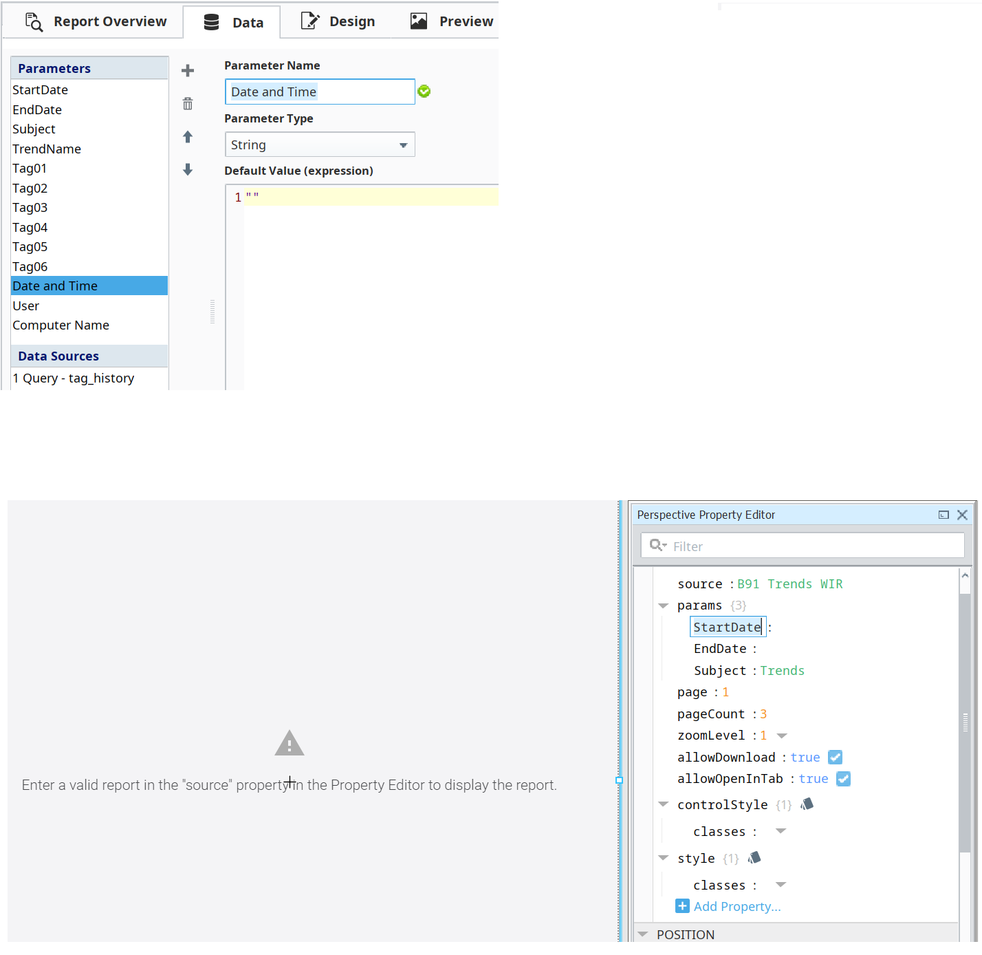
Task: Maximize the Perspective Property Editor panel
Action: click(943, 515)
